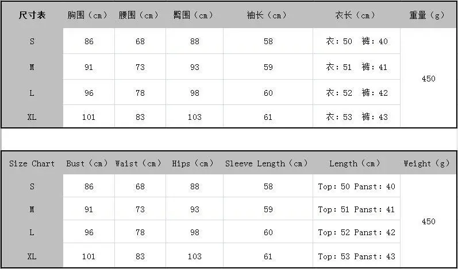Viewport: 458px width, 269px height.
Task: Select the 臀围（cm） header in Chinese table
Action: [x=194, y=15]
